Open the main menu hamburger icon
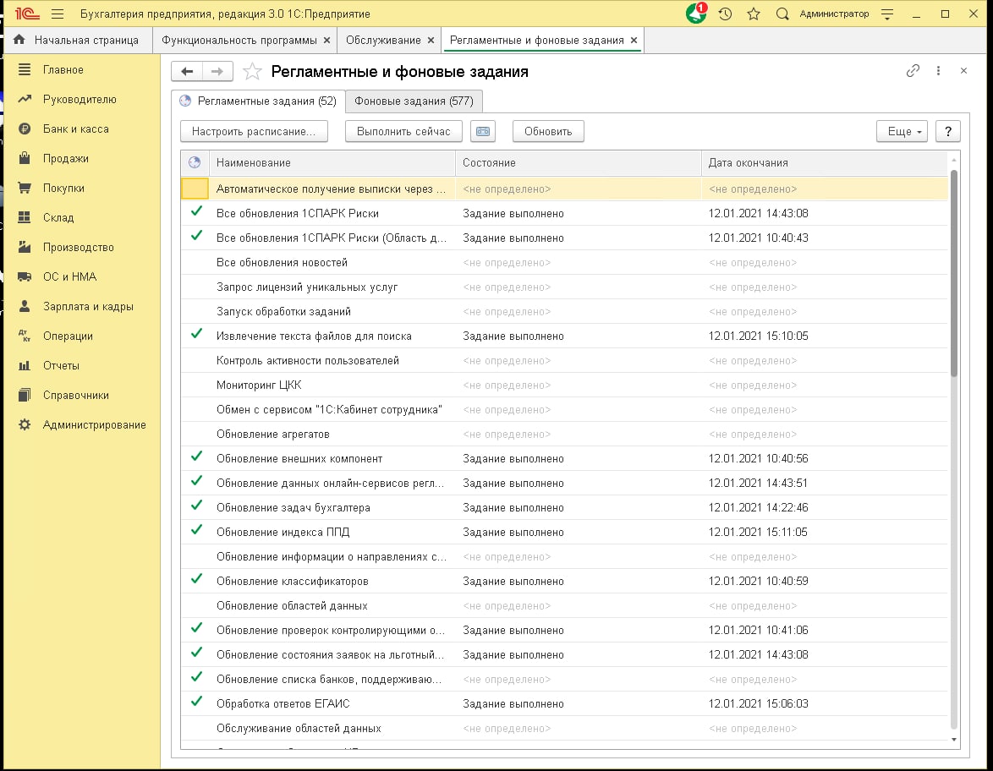 coord(58,14)
